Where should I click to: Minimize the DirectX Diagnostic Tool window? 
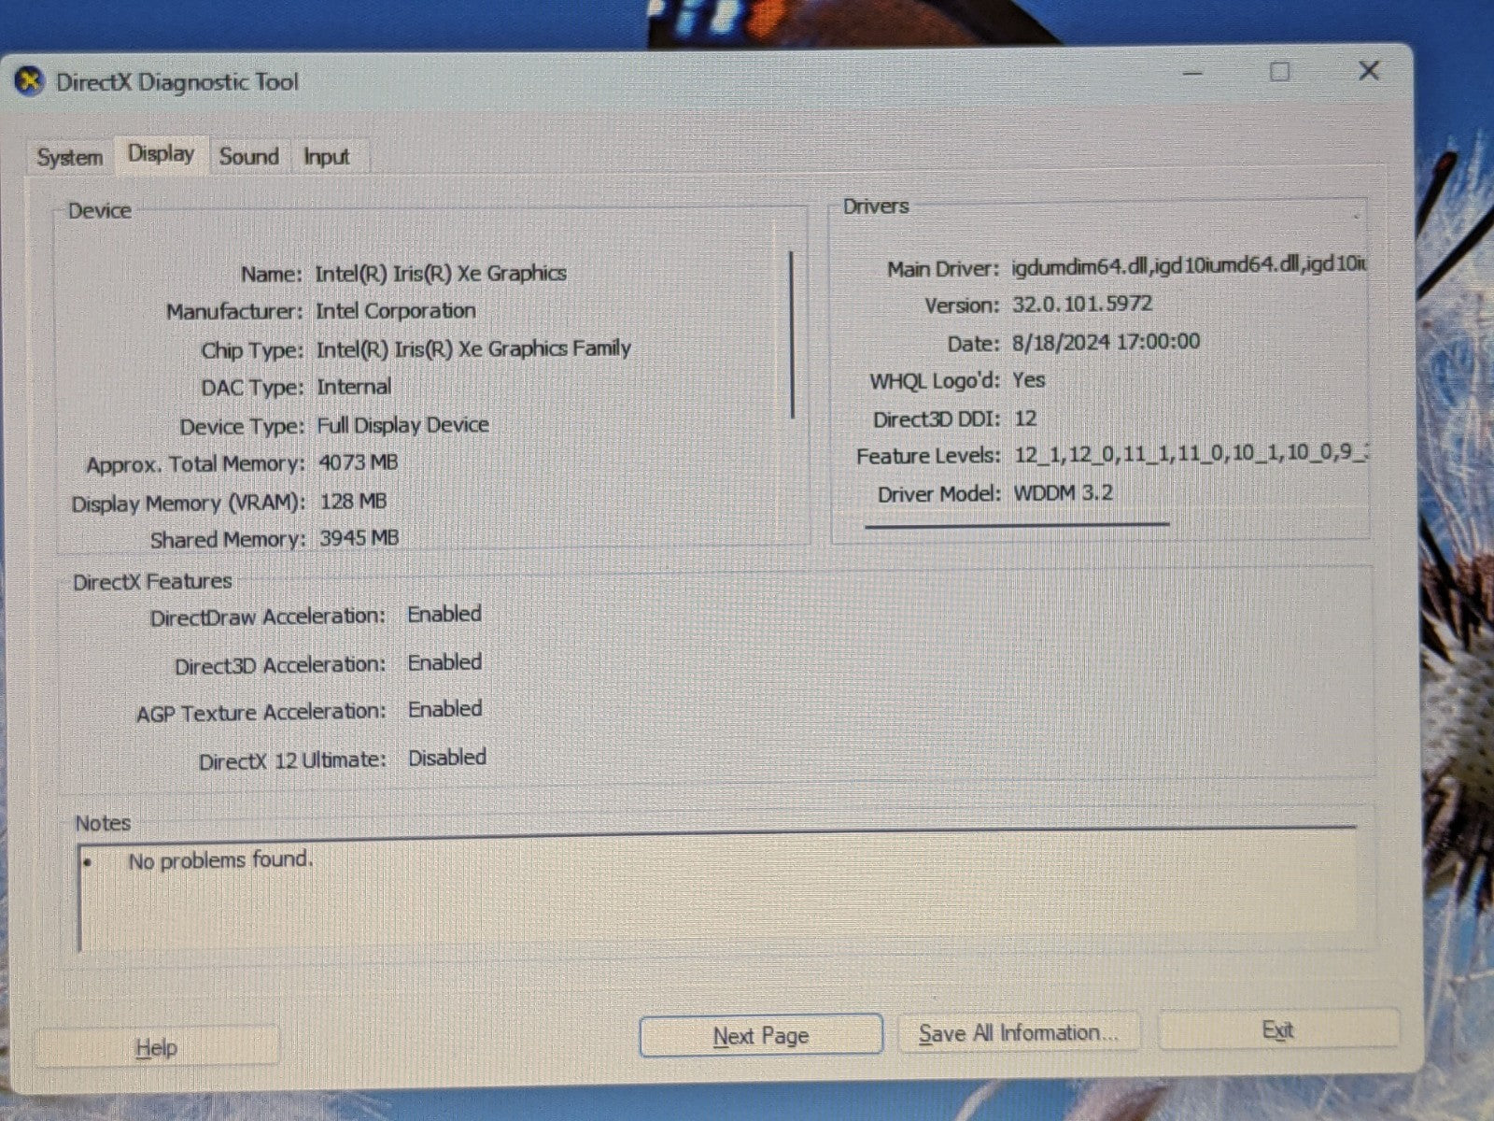pyautogui.click(x=1192, y=73)
